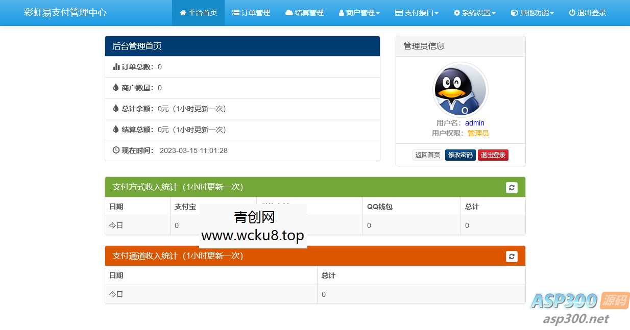Open the admin username link

[474, 123]
